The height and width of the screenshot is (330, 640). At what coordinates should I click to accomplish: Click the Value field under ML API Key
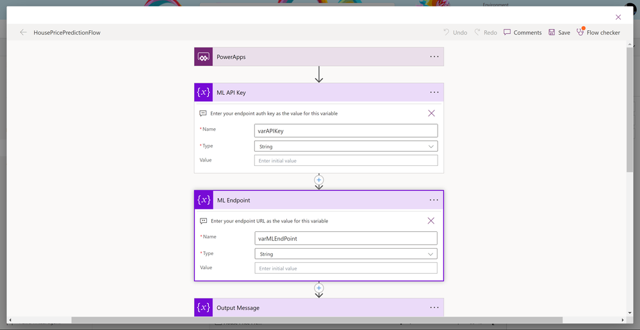tap(346, 160)
